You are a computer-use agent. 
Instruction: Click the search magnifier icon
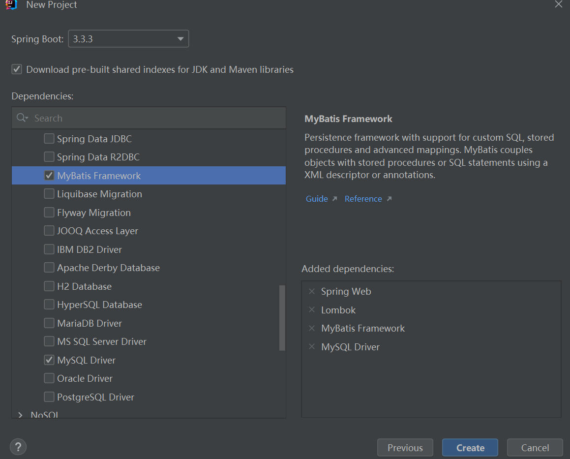22,118
